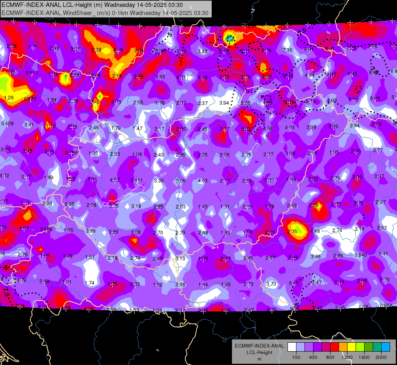The height and width of the screenshot is (365, 397).
Task: Click the legend unit label 'm'
Action: click(x=259, y=359)
